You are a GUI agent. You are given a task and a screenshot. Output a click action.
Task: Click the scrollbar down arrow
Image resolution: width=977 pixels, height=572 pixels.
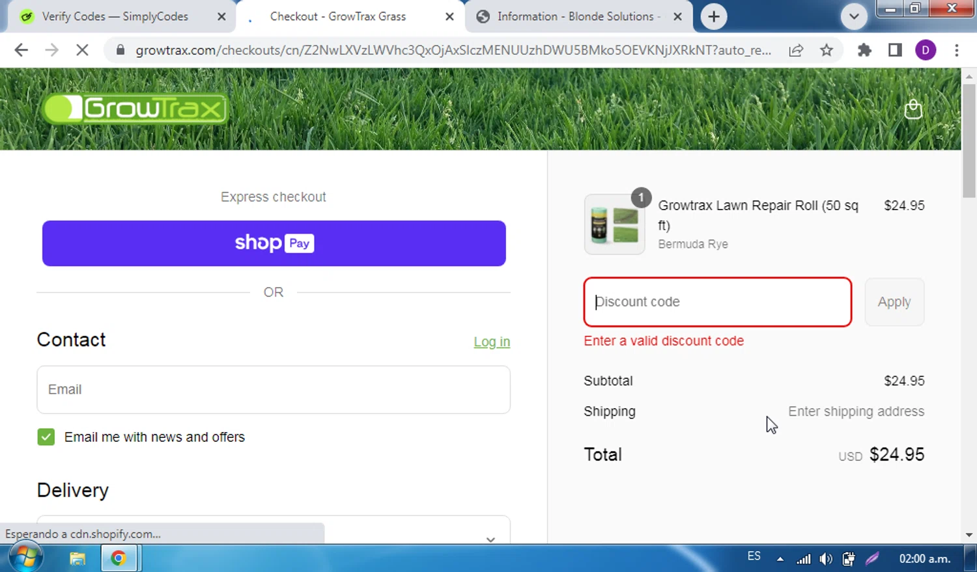[x=969, y=535]
